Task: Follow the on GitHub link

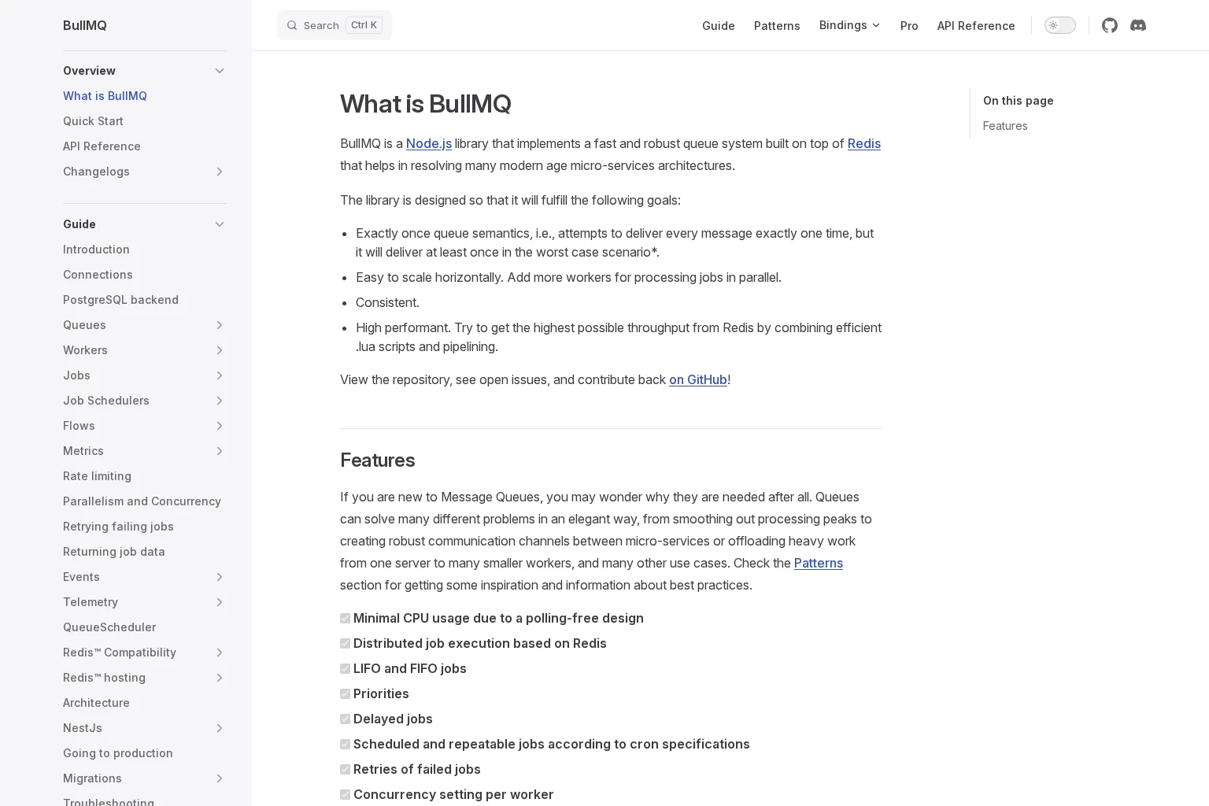Action: (x=698, y=379)
